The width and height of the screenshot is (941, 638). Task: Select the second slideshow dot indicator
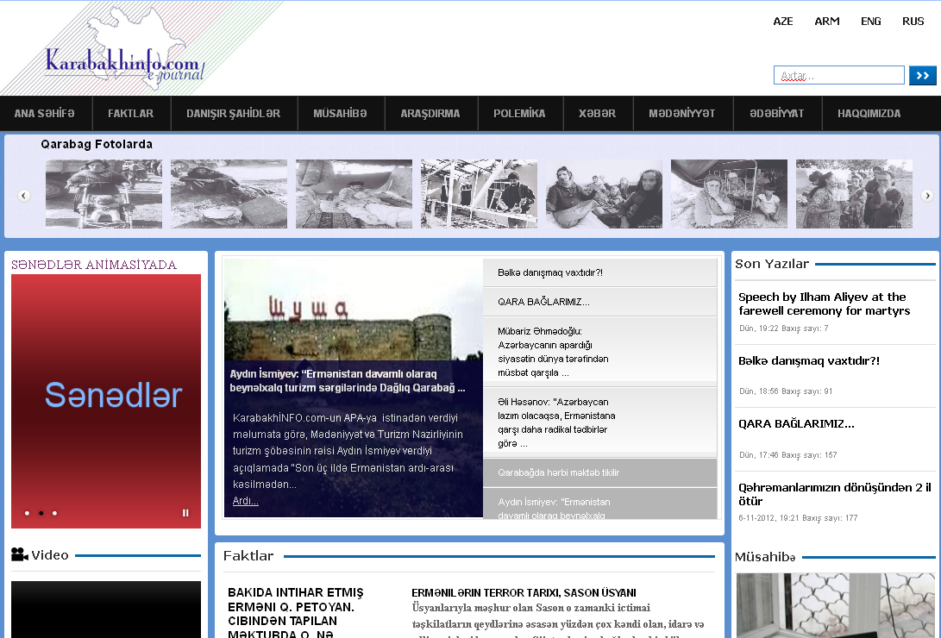[x=41, y=513]
